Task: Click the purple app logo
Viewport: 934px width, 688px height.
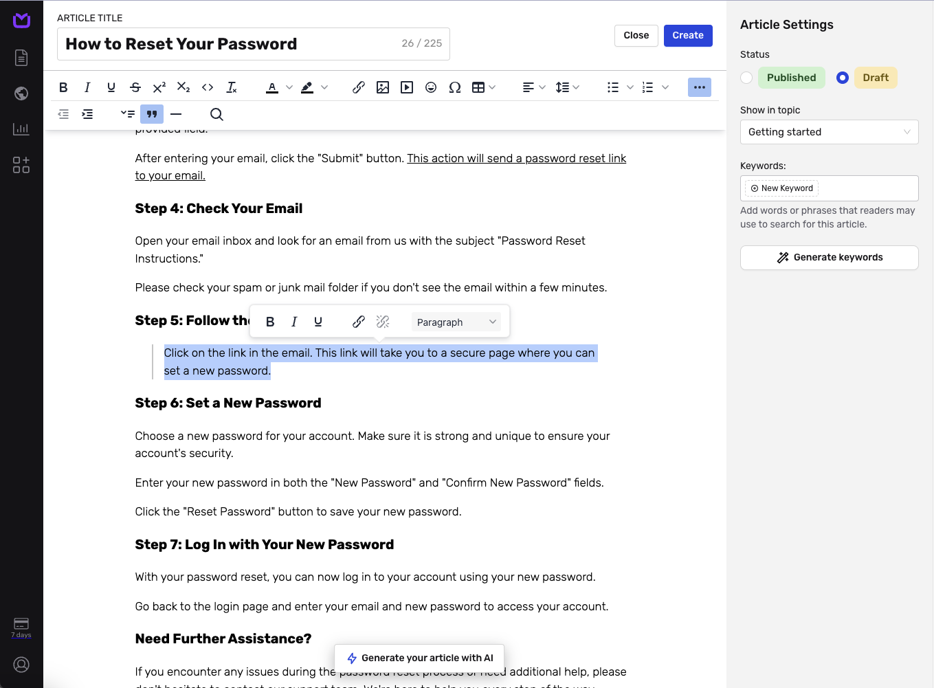Action: [21, 21]
